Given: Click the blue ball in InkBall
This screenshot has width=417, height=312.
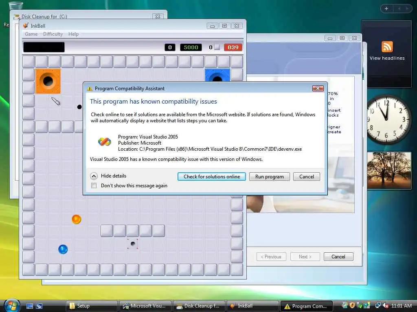Looking at the screenshot, I should point(63,249).
